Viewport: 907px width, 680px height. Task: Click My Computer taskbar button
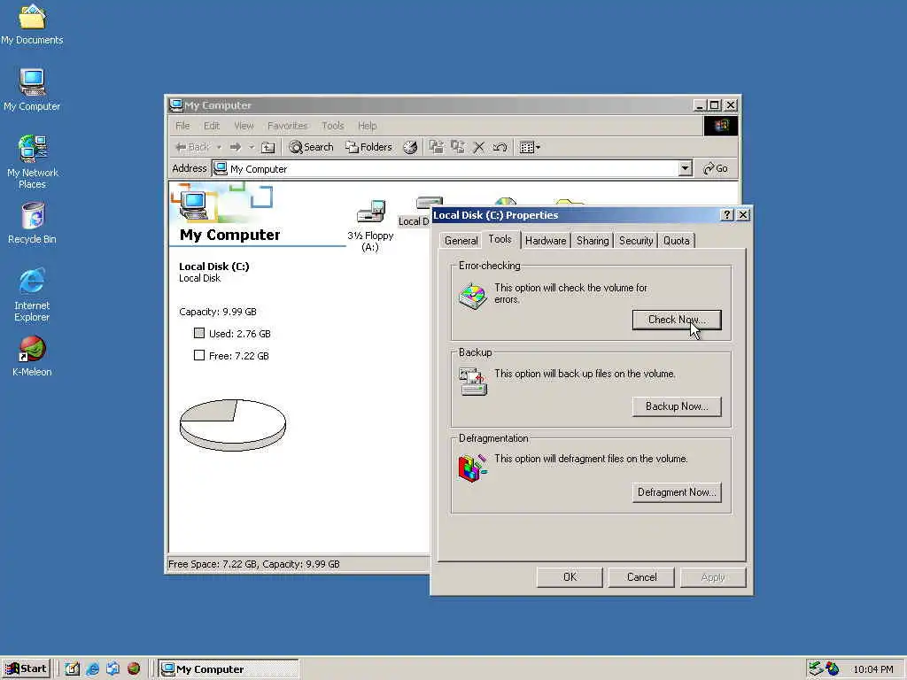coord(229,669)
